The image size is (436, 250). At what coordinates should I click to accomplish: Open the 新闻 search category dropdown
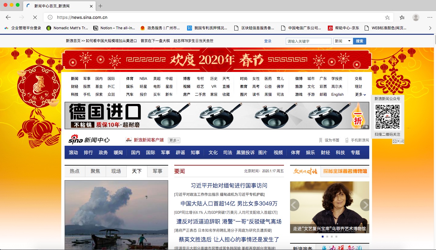click(x=343, y=41)
